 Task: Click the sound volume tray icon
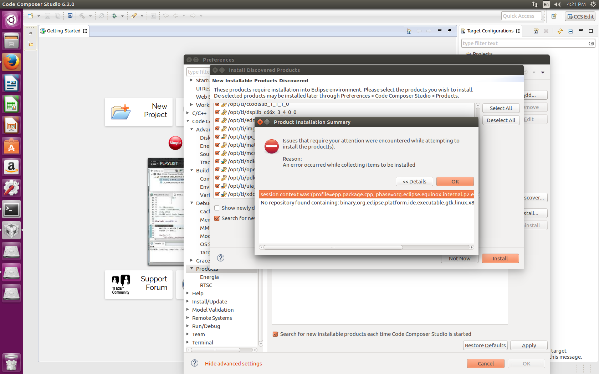pos(558,4)
